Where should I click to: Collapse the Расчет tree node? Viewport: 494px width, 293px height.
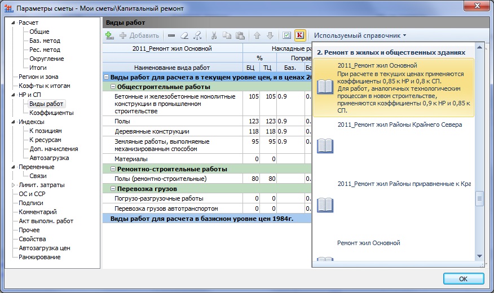[13, 23]
